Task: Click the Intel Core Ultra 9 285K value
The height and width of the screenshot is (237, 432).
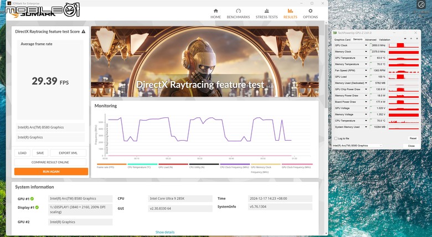Action: [x=180, y=198]
